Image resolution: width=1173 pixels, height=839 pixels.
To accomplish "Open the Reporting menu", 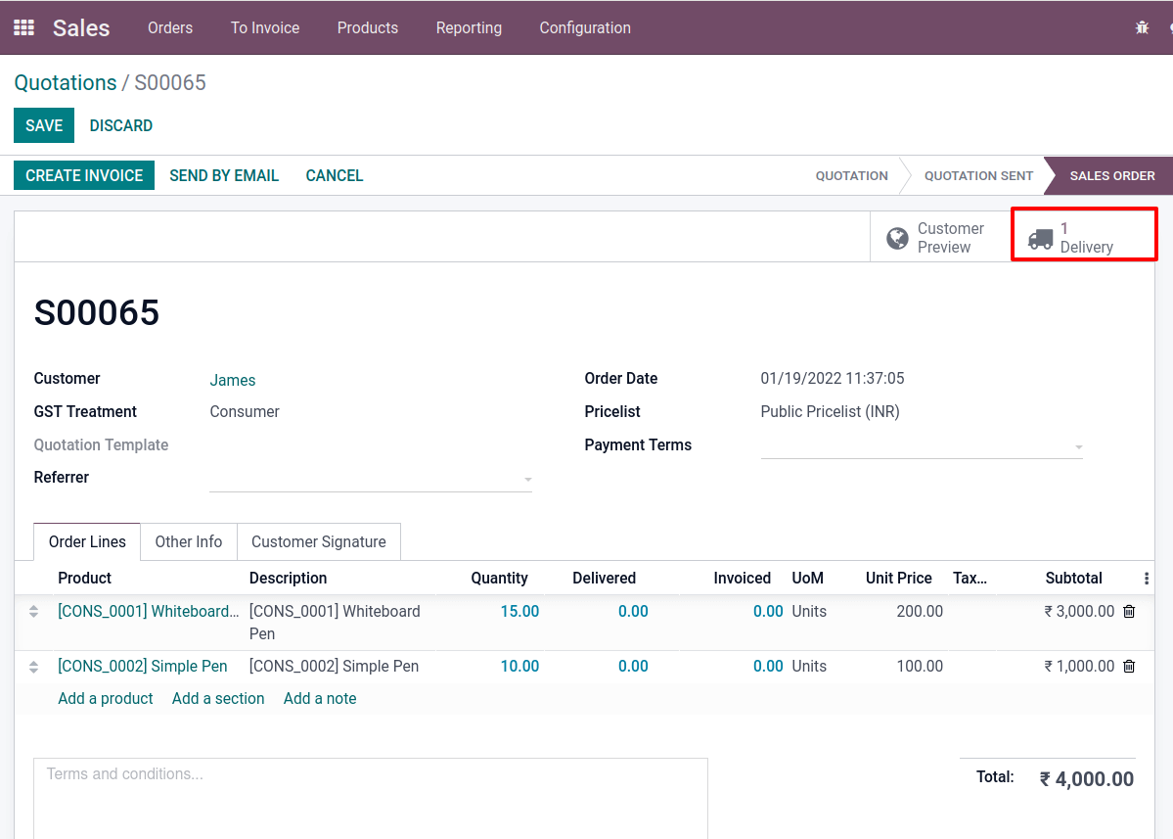I will pos(469,27).
